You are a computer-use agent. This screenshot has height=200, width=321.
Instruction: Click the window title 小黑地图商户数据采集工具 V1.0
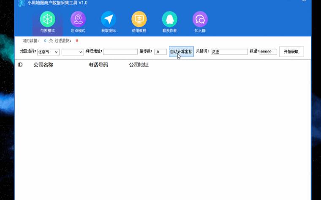[x=57, y=3]
